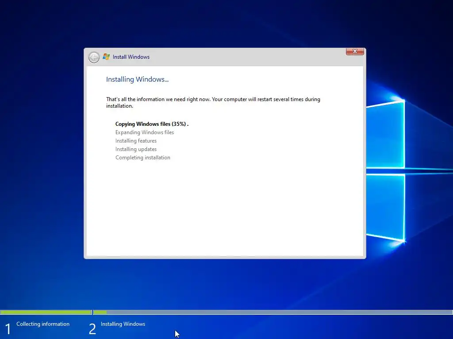The image size is (453, 339).
Task: Click 'Collecting information' stage label
Action: (43, 324)
